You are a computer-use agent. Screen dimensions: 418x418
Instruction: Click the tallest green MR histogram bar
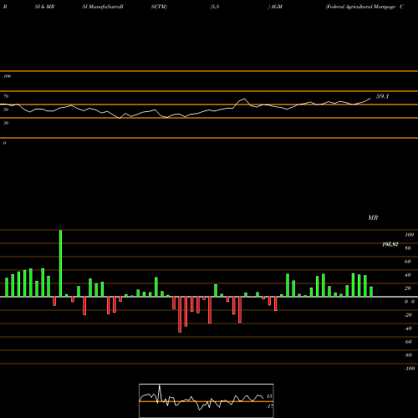tap(60, 263)
